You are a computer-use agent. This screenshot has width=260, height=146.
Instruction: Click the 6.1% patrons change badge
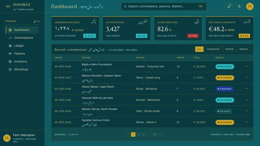coord(141,36)
